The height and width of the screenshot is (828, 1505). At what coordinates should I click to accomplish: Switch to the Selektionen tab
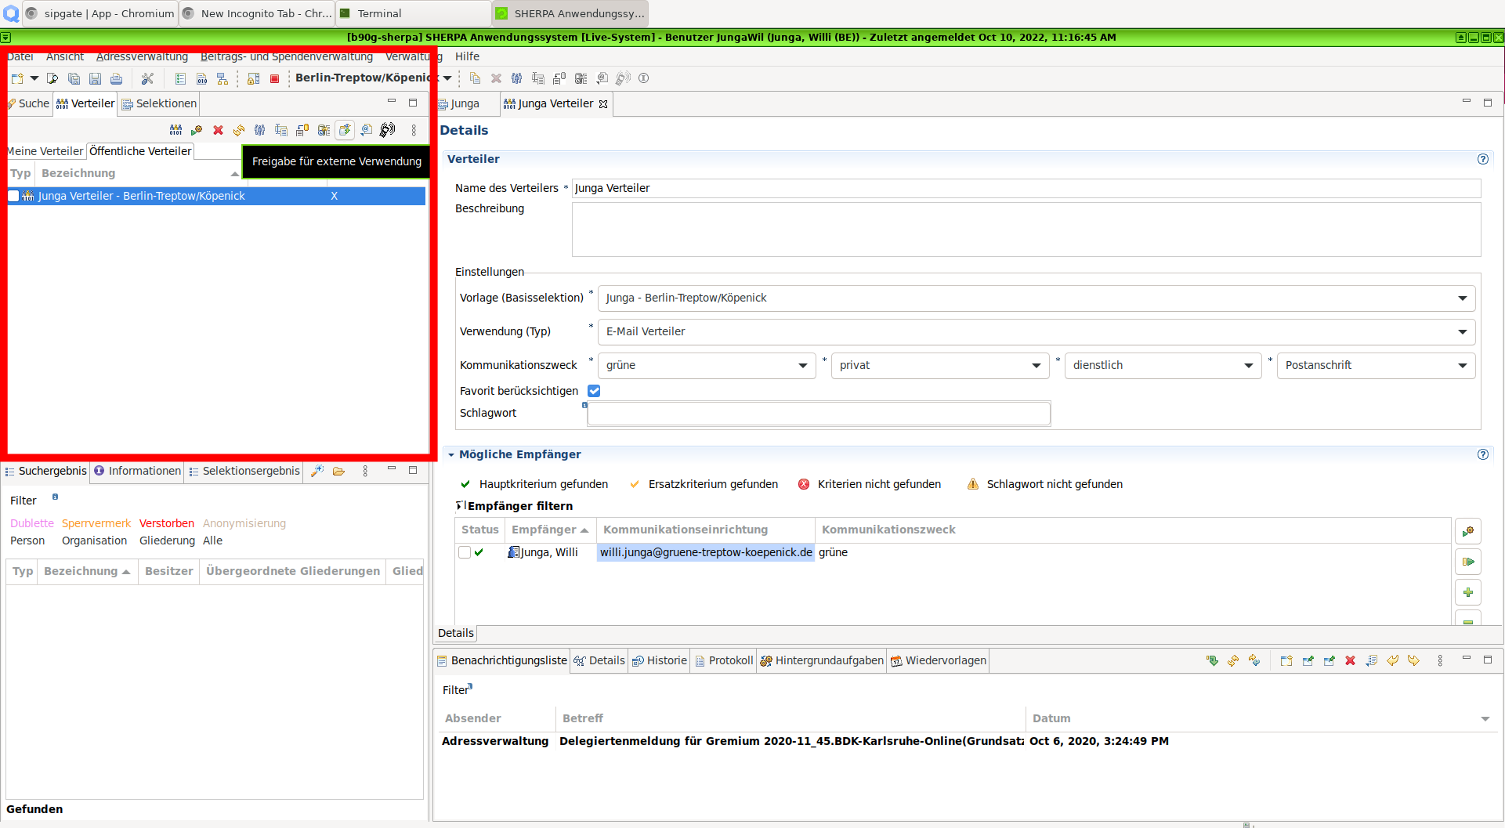(160, 103)
